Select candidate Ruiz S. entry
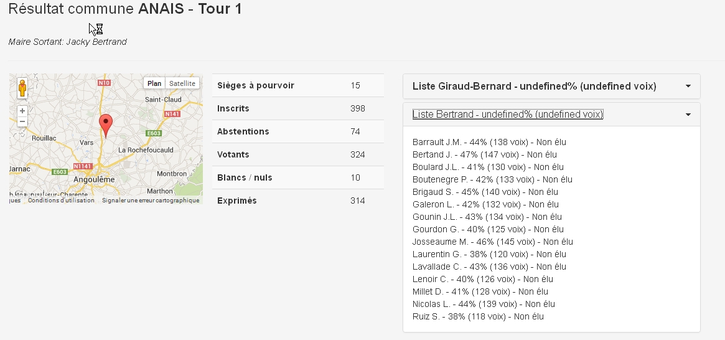 pyautogui.click(x=478, y=316)
